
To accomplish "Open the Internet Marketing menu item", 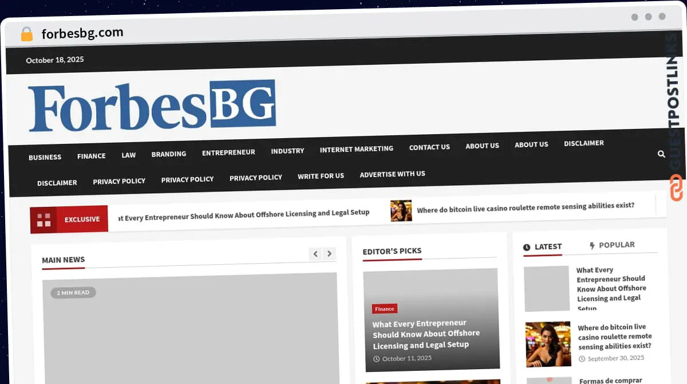I will [356, 149].
